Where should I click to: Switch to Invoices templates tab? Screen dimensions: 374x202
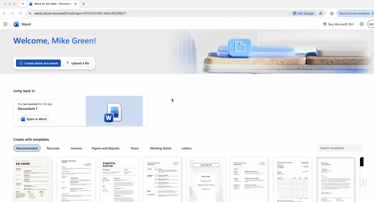[76, 148]
